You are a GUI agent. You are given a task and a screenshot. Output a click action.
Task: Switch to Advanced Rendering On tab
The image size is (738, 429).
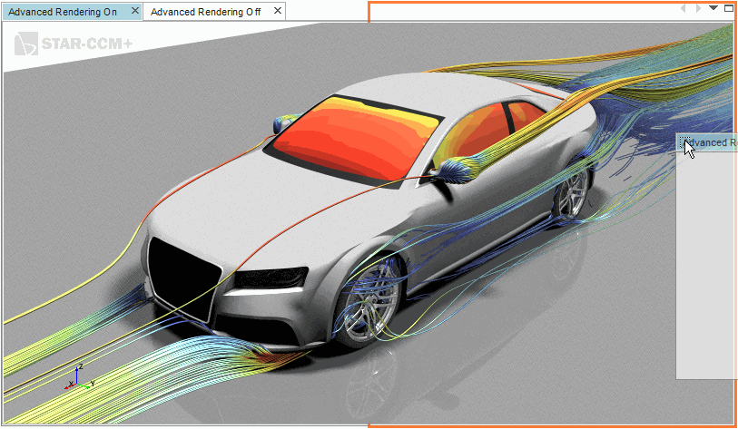point(62,12)
